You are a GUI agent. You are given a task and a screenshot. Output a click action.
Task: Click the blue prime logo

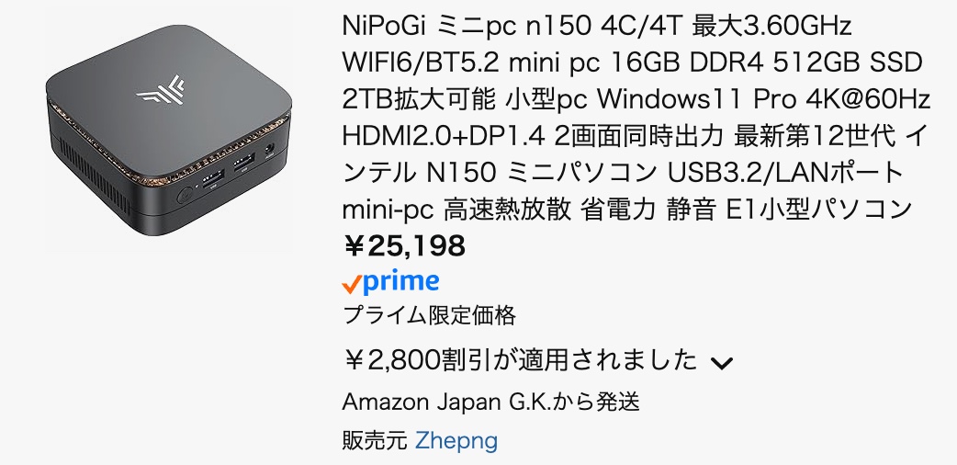(400, 282)
